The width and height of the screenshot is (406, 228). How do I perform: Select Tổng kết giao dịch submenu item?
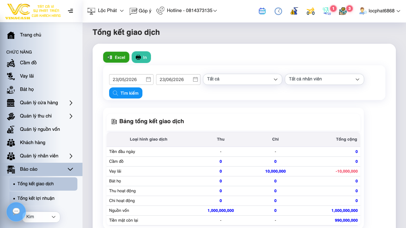[43, 184]
